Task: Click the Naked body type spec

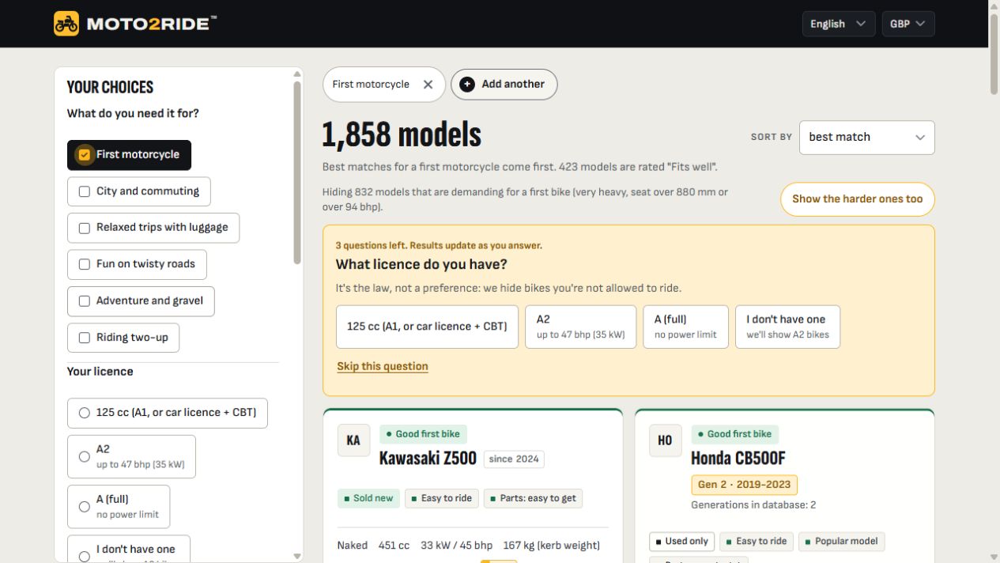Action: point(353,546)
